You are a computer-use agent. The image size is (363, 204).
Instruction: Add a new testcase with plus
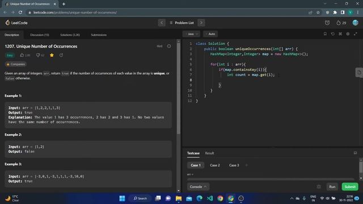(247, 165)
